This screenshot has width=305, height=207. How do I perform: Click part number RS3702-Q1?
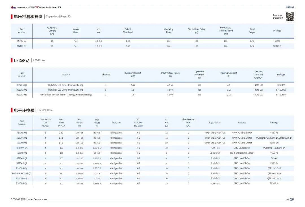tap(21, 90)
